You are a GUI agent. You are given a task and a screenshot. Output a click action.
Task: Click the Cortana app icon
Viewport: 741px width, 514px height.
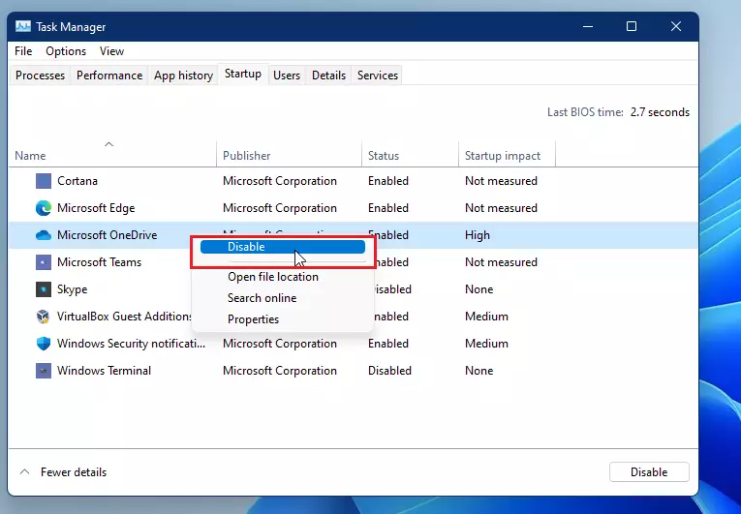point(44,181)
